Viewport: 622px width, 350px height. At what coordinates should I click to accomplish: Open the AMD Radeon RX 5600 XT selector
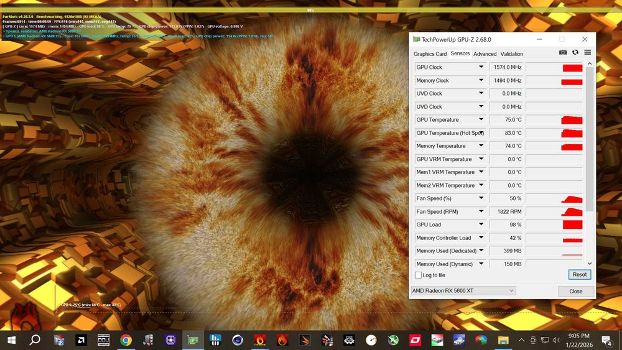[x=463, y=290]
